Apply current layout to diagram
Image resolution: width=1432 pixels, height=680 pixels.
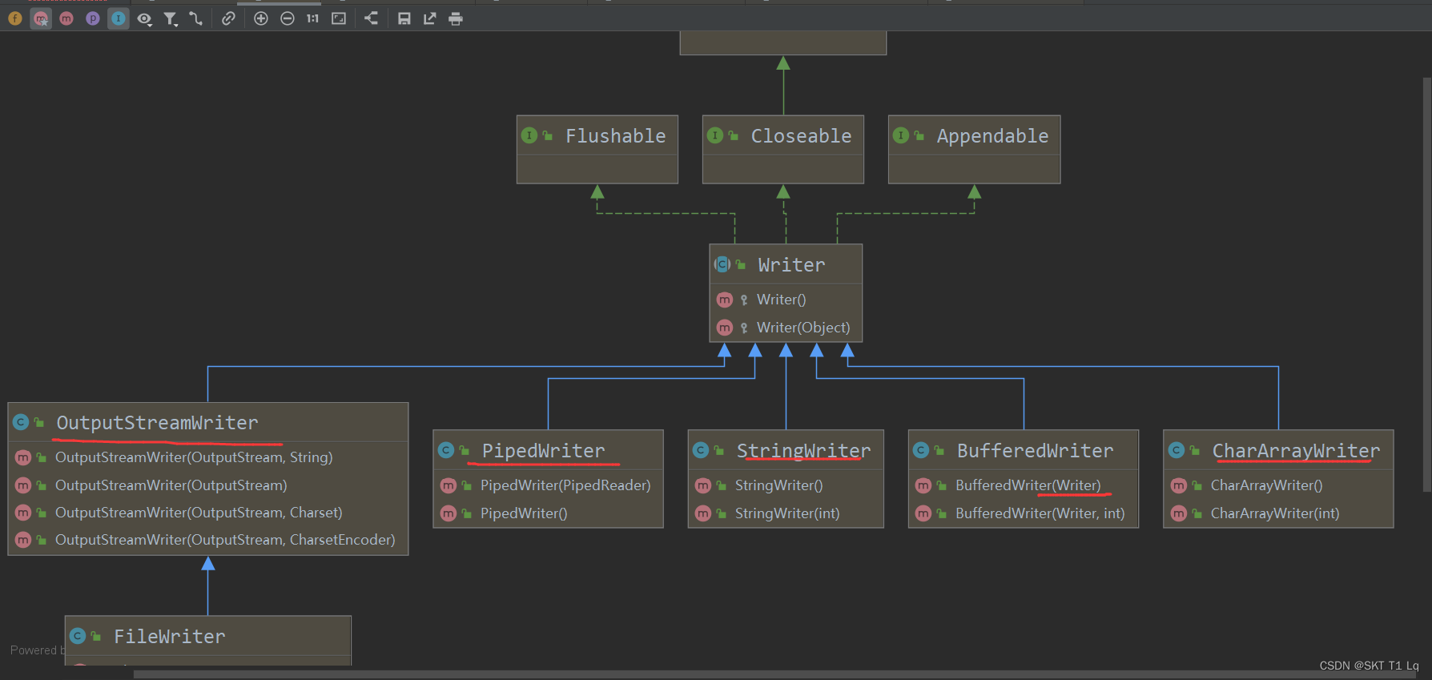coord(371,18)
